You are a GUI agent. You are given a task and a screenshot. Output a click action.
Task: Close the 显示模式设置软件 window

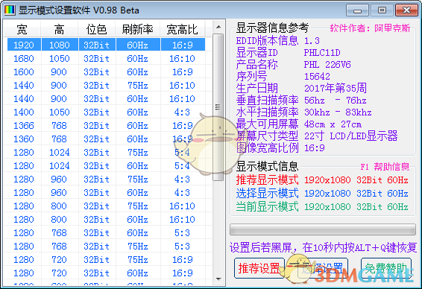406,10
